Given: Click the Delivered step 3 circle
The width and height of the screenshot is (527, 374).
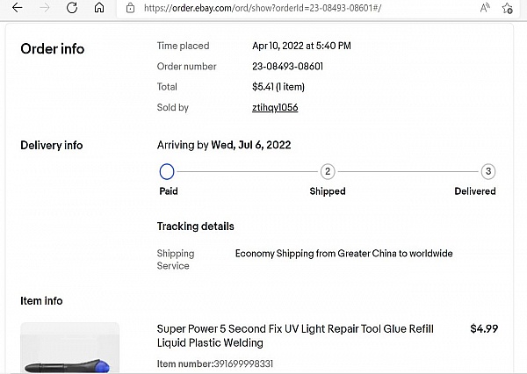Looking at the screenshot, I should coord(488,171).
